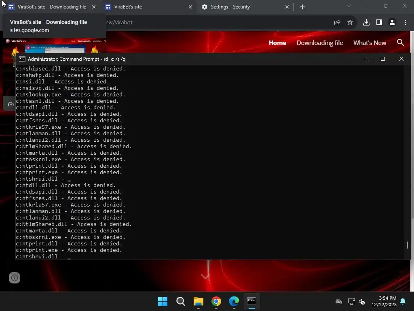Click the line 'c:nslookup.exe - Access is denied.'
414x311 pixels.
(70, 95)
